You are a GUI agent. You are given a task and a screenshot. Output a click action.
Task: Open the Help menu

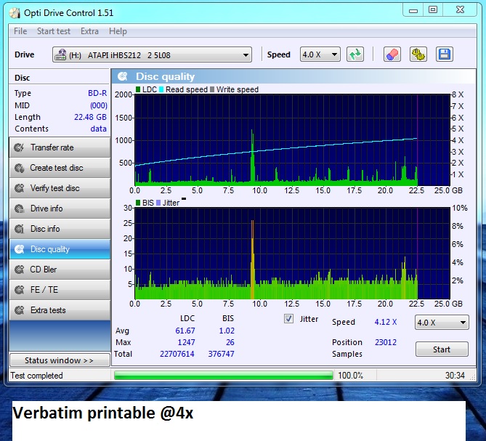118,31
